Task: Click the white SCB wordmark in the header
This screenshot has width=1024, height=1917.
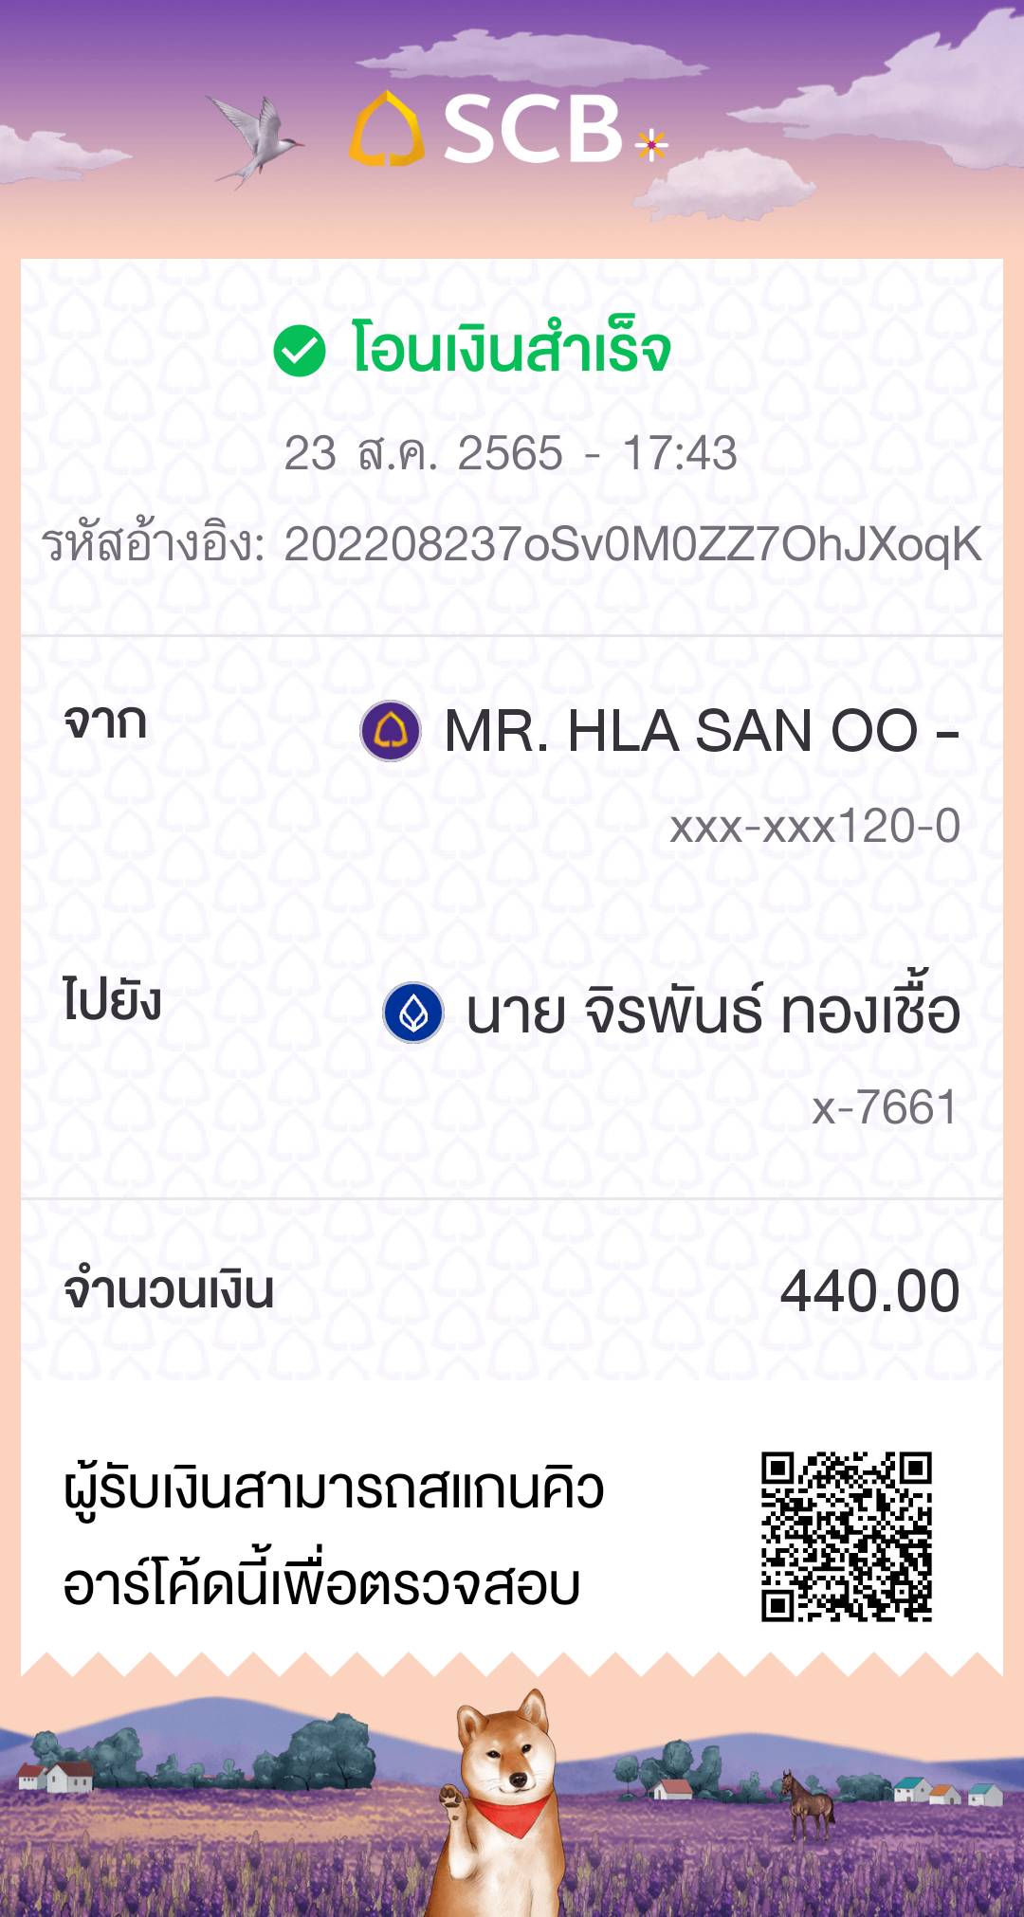Action: 532,129
